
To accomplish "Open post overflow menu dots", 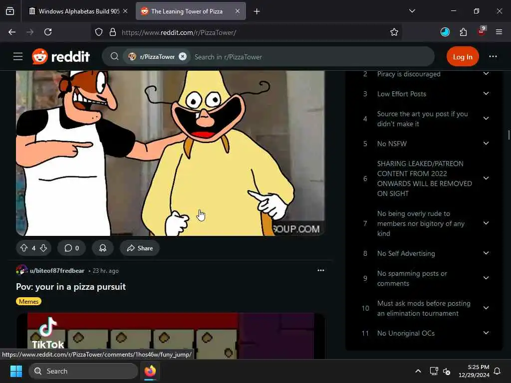I will pyautogui.click(x=321, y=270).
